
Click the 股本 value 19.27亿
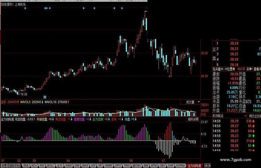[x=233, y=106]
